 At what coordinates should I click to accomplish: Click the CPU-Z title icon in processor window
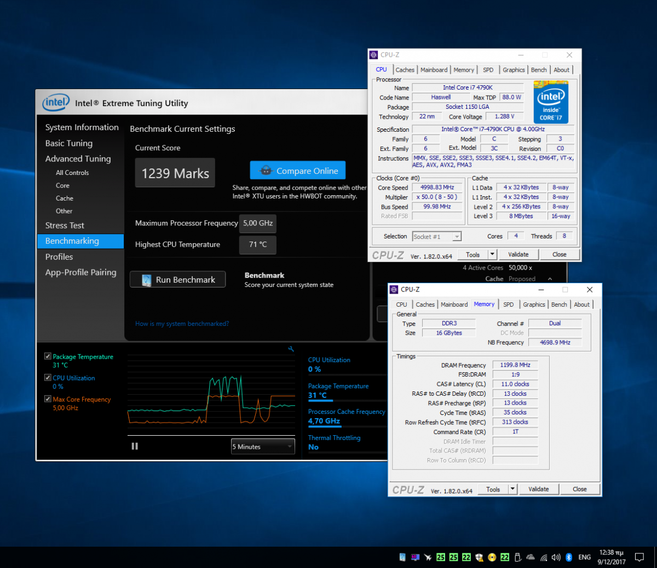374,55
